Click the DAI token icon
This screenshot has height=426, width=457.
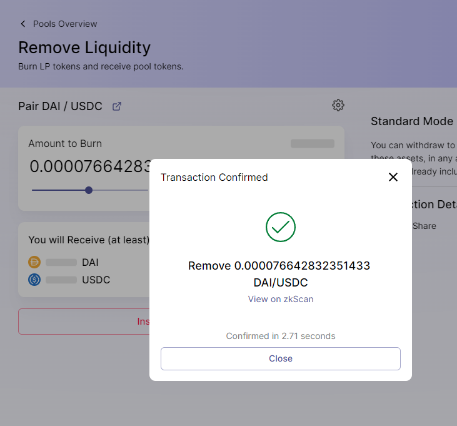coord(34,262)
